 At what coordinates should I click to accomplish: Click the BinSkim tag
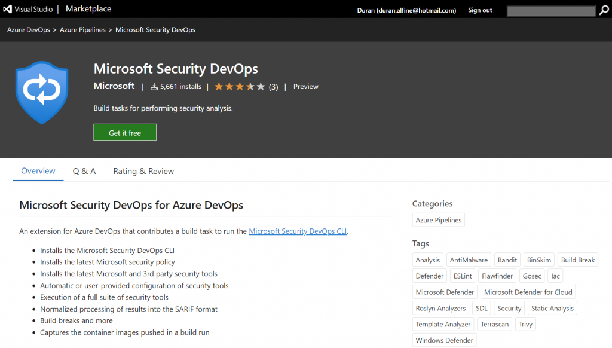(539, 260)
